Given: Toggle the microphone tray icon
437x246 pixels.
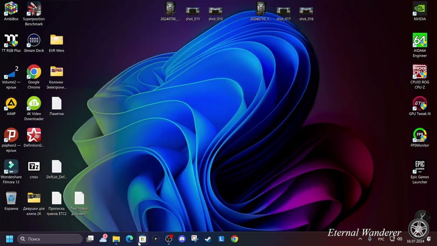Looking at the screenshot, I should point(369,239).
